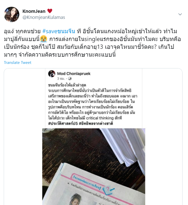Click the Mod Chonlapruek name
This screenshot has width=188, height=205.
click(74, 74)
